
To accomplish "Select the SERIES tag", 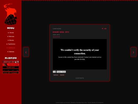I will 56,75.
